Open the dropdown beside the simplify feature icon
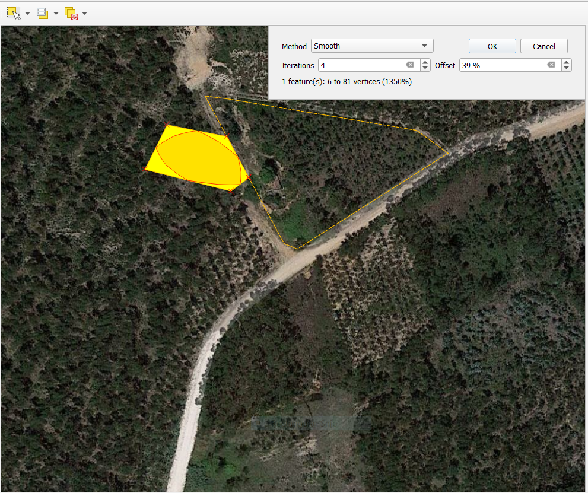The width and height of the screenshot is (588, 493). (x=56, y=12)
